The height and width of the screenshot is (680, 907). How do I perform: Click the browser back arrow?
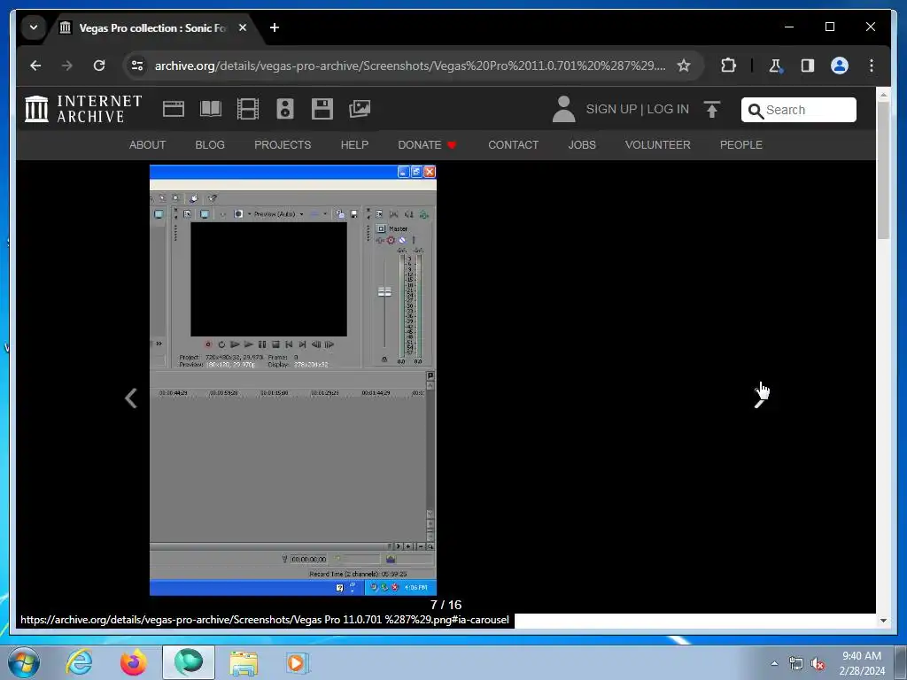point(35,66)
